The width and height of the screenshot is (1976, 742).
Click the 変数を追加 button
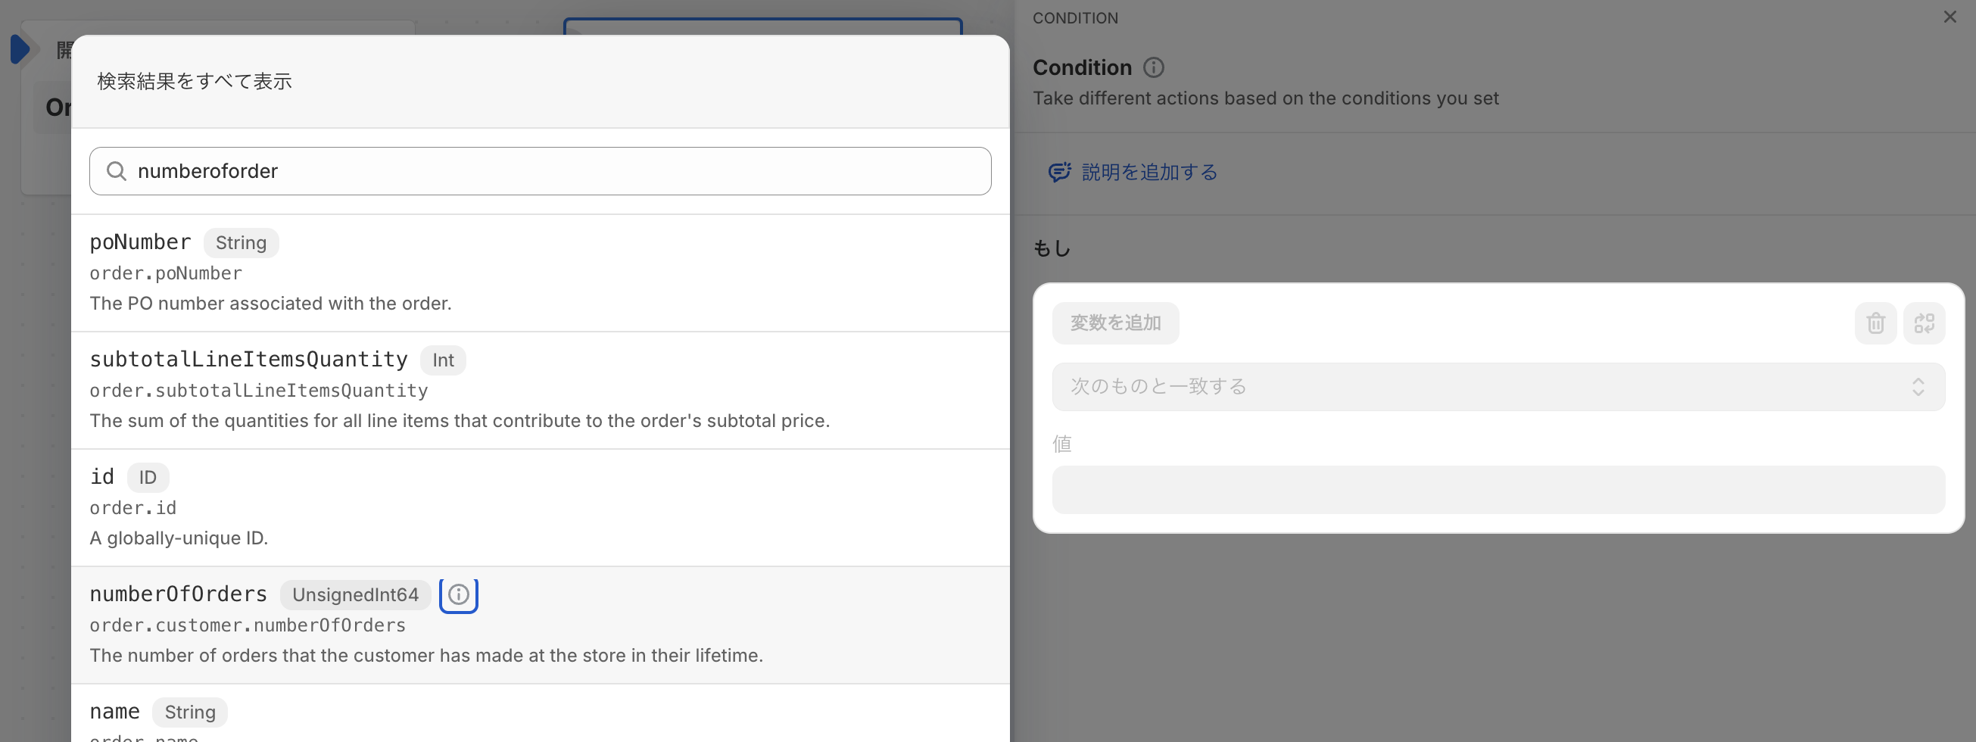1114,323
